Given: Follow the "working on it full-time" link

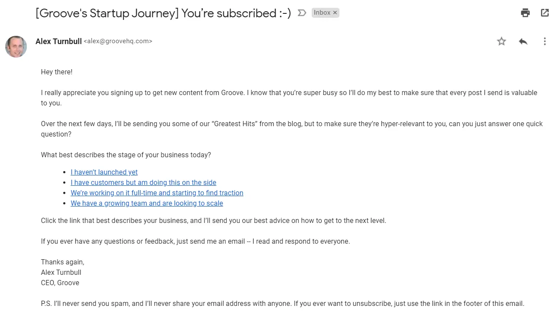Looking at the screenshot, I should point(157,193).
